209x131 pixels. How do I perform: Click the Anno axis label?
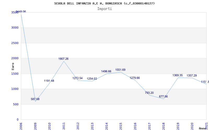point(202,128)
